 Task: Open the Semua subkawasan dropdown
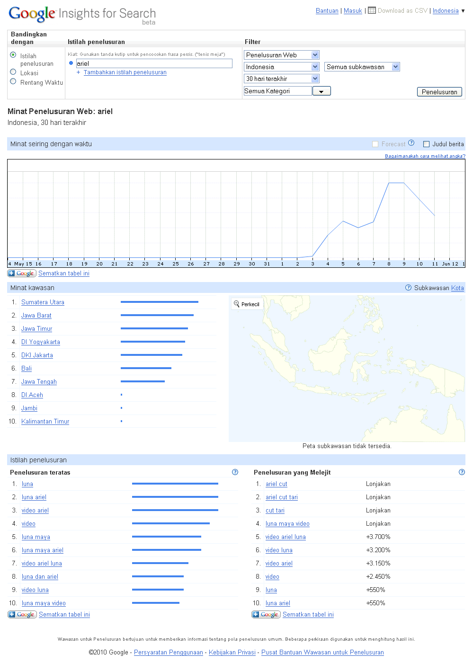(362, 67)
